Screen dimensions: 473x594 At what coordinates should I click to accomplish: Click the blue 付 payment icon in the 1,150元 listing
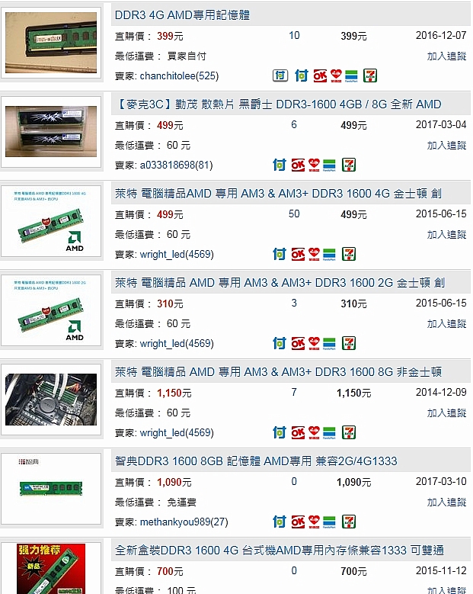[280, 432]
